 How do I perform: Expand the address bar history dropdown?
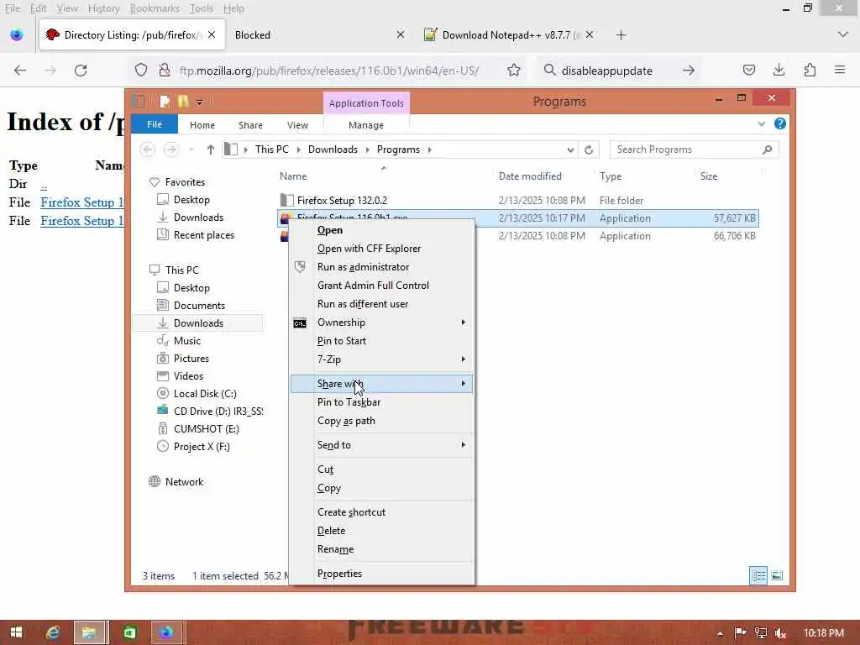tap(570, 149)
